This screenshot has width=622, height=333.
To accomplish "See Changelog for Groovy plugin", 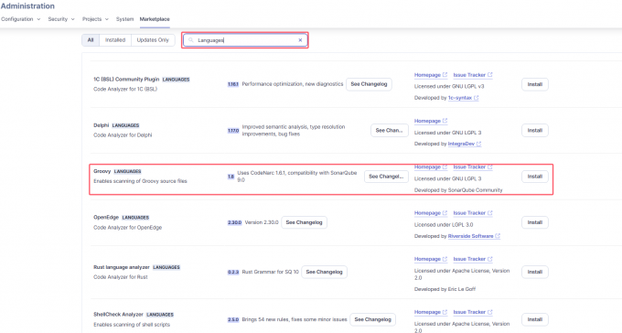I will (386, 177).
